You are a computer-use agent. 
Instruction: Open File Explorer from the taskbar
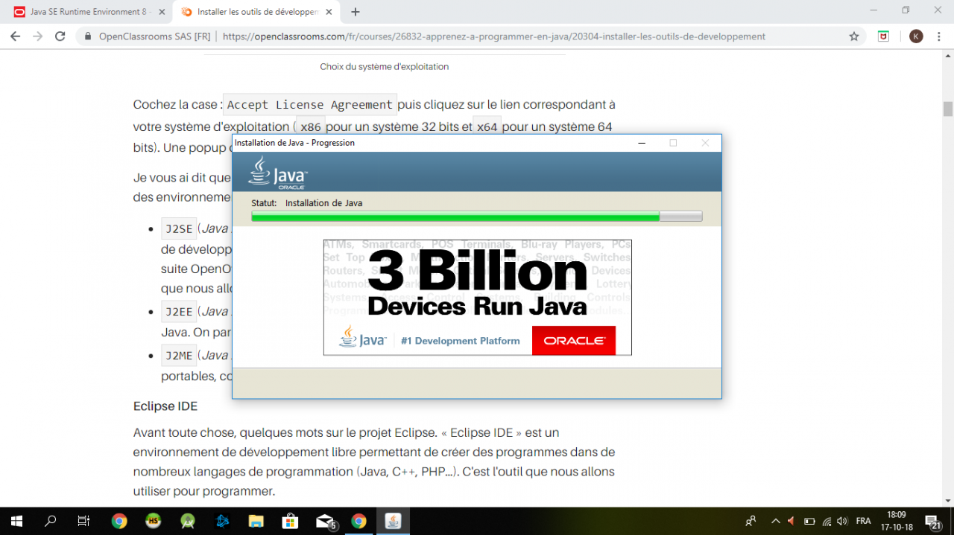pyautogui.click(x=256, y=521)
